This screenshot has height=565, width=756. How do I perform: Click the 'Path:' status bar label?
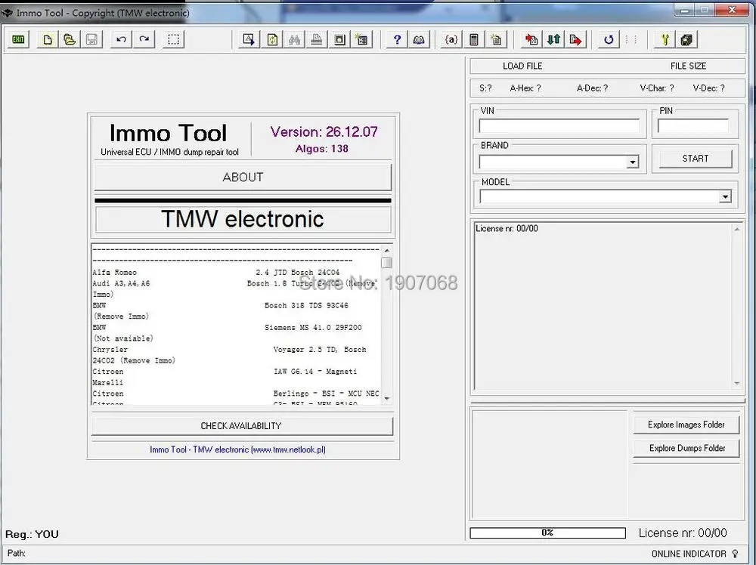(17, 553)
